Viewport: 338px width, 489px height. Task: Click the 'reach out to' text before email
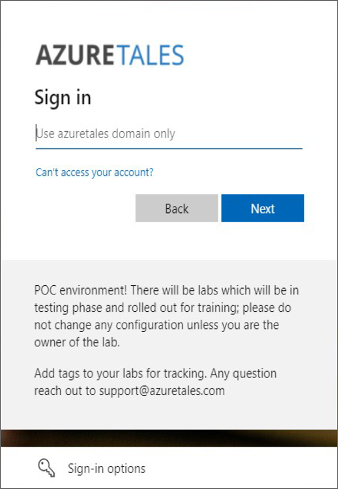click(x=65, y=391)
